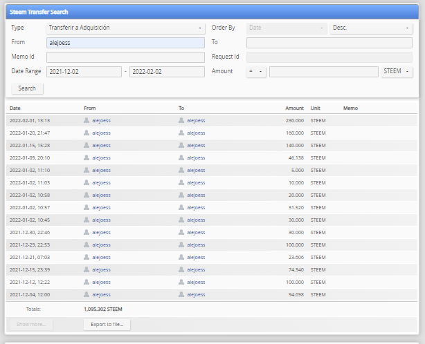Open the Order By Date dropdown

pyautogui.click(x=287, y=28)
